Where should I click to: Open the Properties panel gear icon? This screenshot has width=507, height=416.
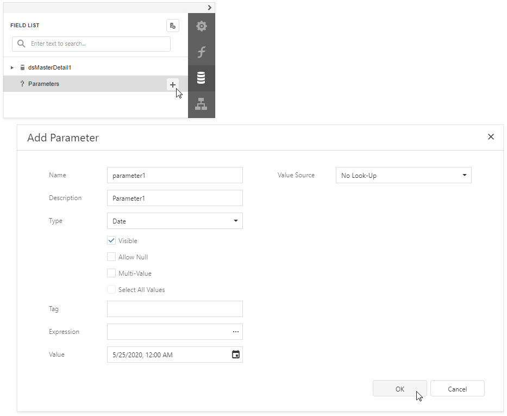pyautogui.click(x=201, y=26)
